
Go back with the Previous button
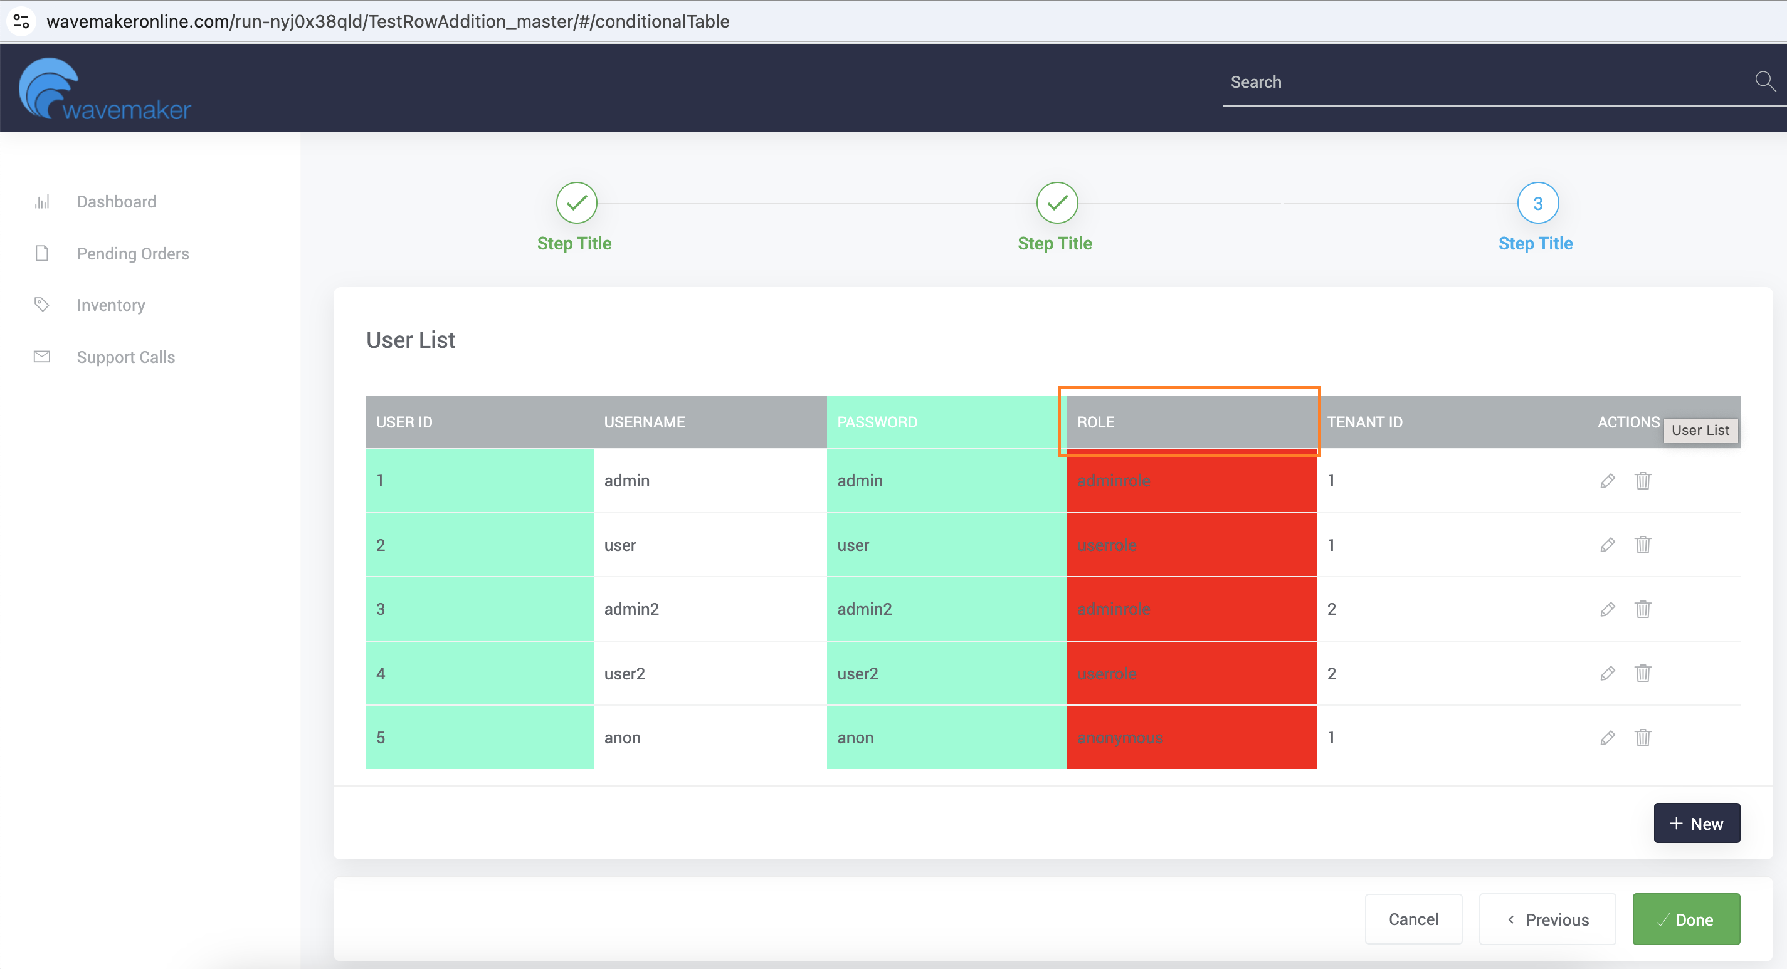1547,919
